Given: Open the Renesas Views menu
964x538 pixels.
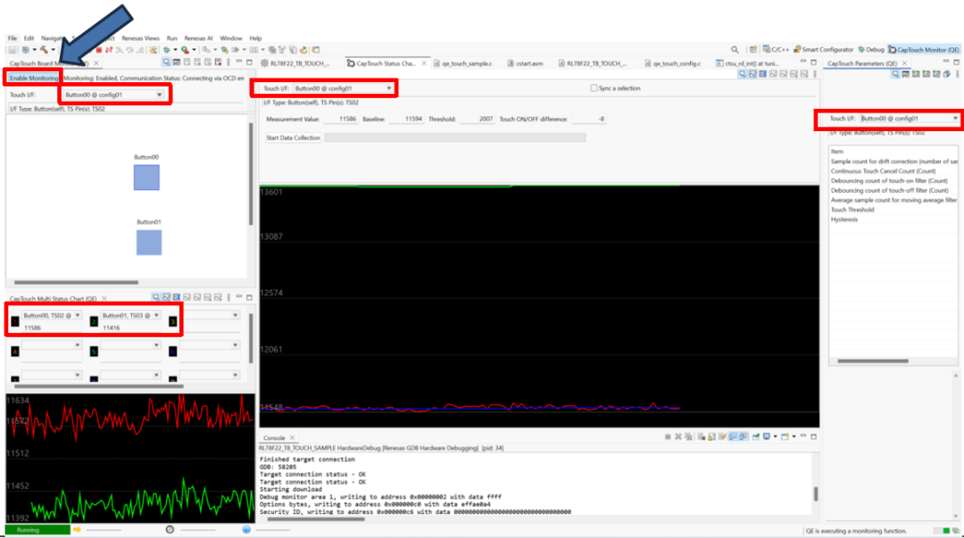Looking at the screenshot, I should pyautogui.click(x=140, y=38).
